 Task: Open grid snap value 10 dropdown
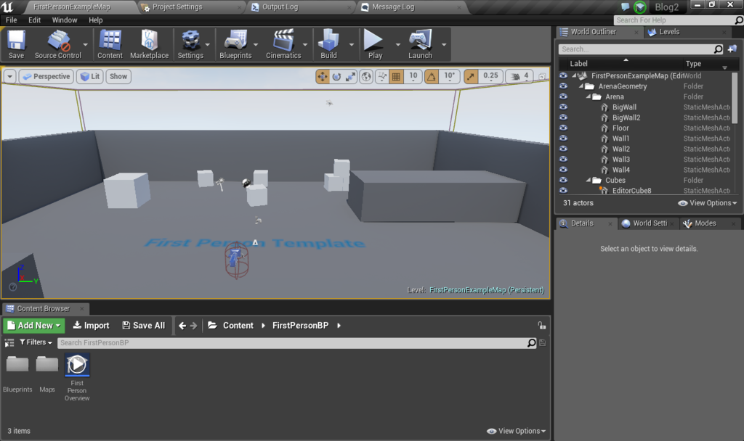pos(413,76)
